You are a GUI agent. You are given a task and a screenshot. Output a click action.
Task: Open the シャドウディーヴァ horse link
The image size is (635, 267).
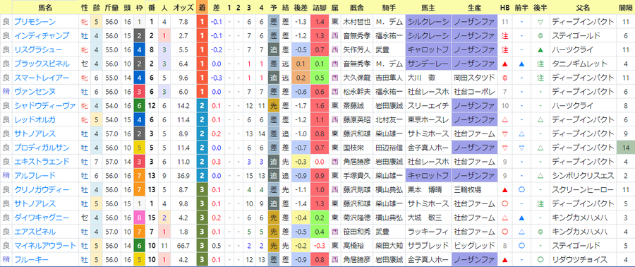point(44,106)
